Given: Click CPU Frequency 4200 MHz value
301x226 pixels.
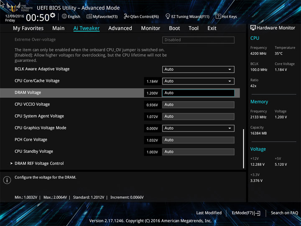Looking at the screenshot, I should pyautogui.click(x=258, y=54).
